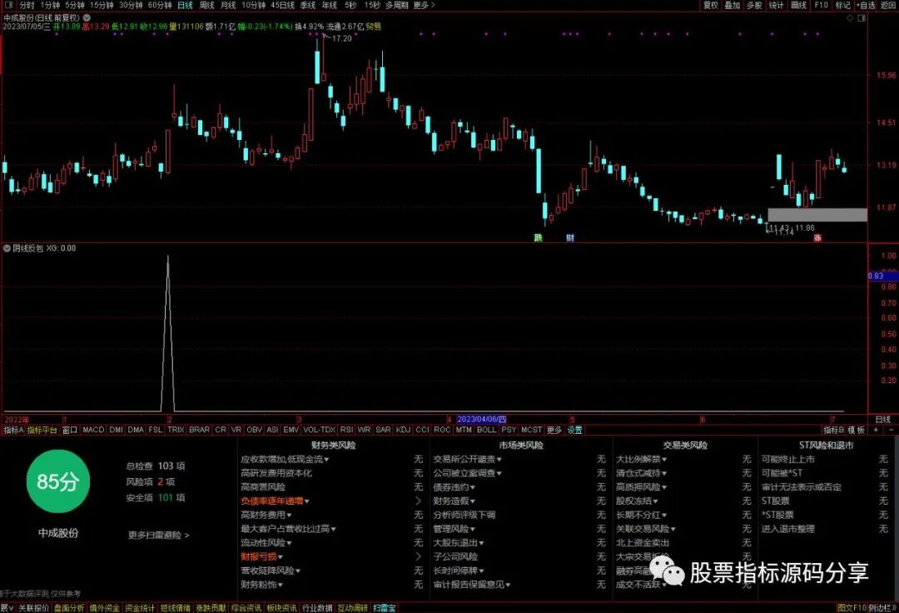Click the 画线 drawing tool button

pyautogui.click(x=798, y=5)
